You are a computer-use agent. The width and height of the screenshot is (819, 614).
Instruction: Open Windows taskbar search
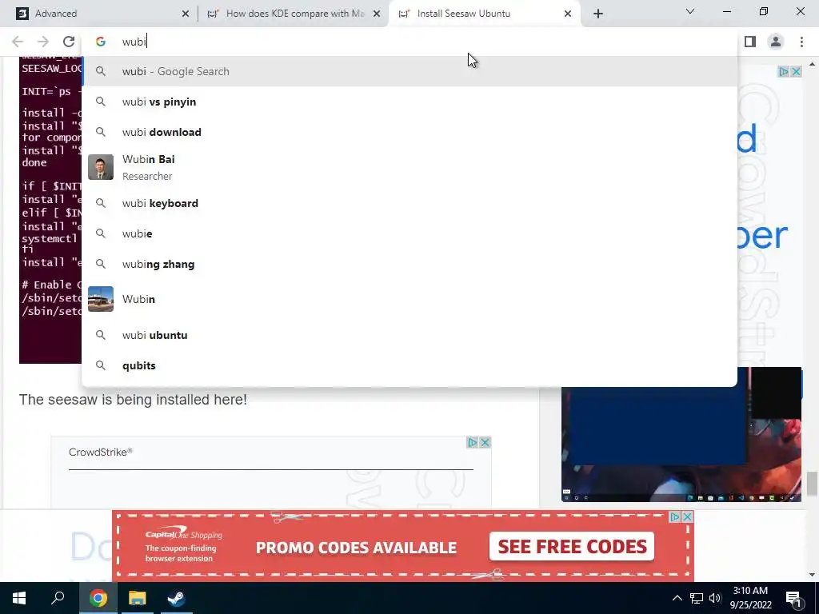click(x=58, y=598)
